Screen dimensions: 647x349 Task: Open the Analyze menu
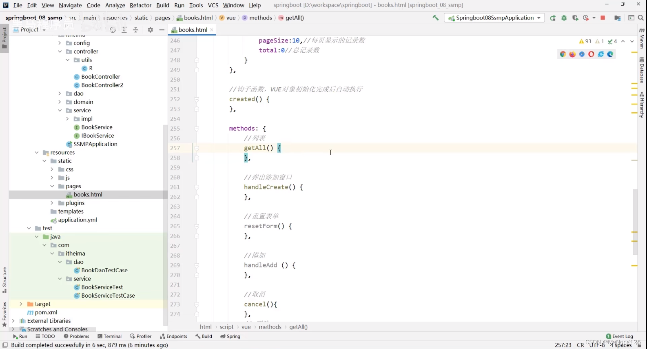tap(115, 5)
